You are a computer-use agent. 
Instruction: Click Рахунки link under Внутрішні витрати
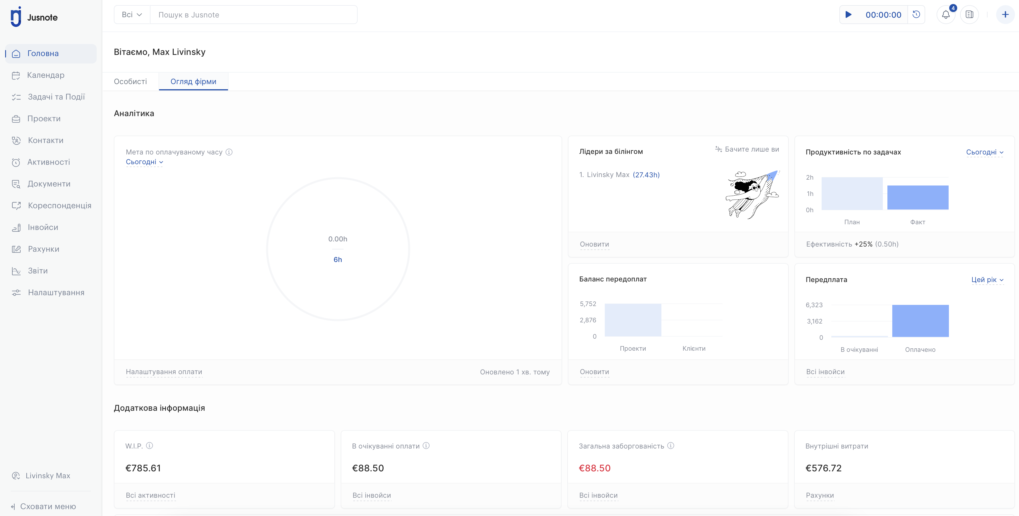tap(820, 495)
